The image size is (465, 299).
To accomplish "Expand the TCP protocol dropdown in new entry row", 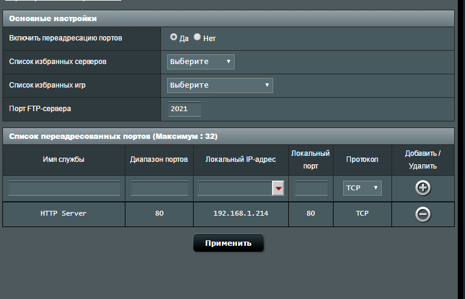I will pyautogui.click(x=362, y=188).
